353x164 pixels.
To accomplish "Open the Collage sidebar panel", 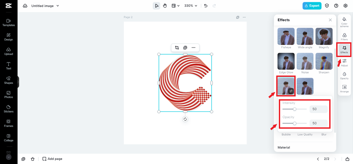I will click(x=9, y=138).
